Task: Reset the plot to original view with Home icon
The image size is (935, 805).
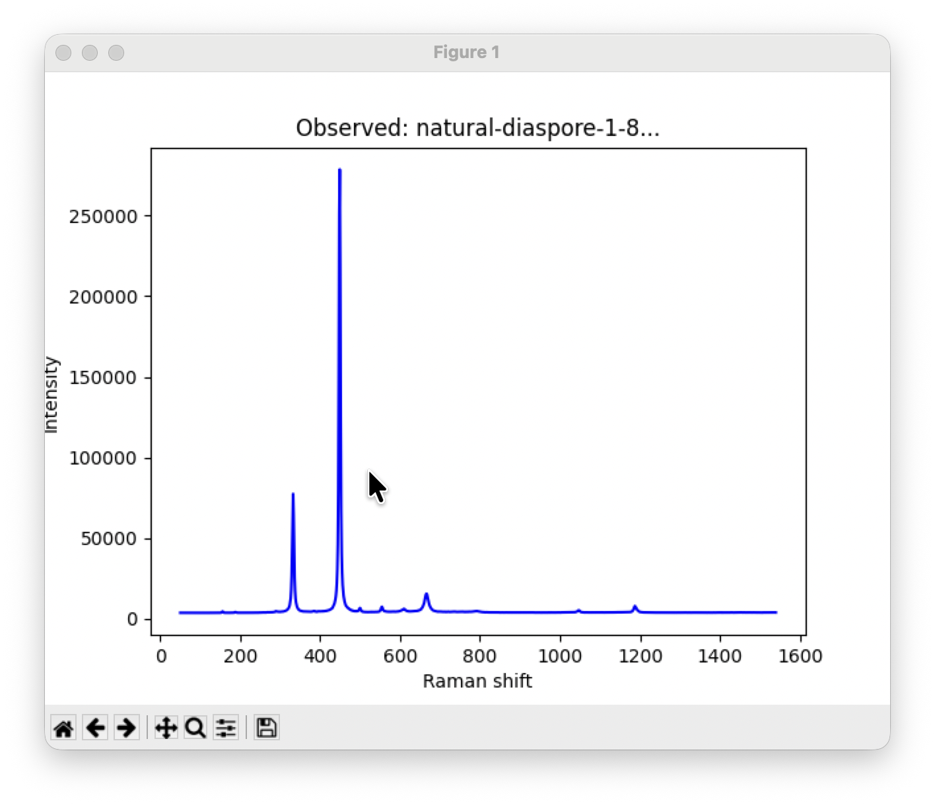Action: (x=63, y=728)
